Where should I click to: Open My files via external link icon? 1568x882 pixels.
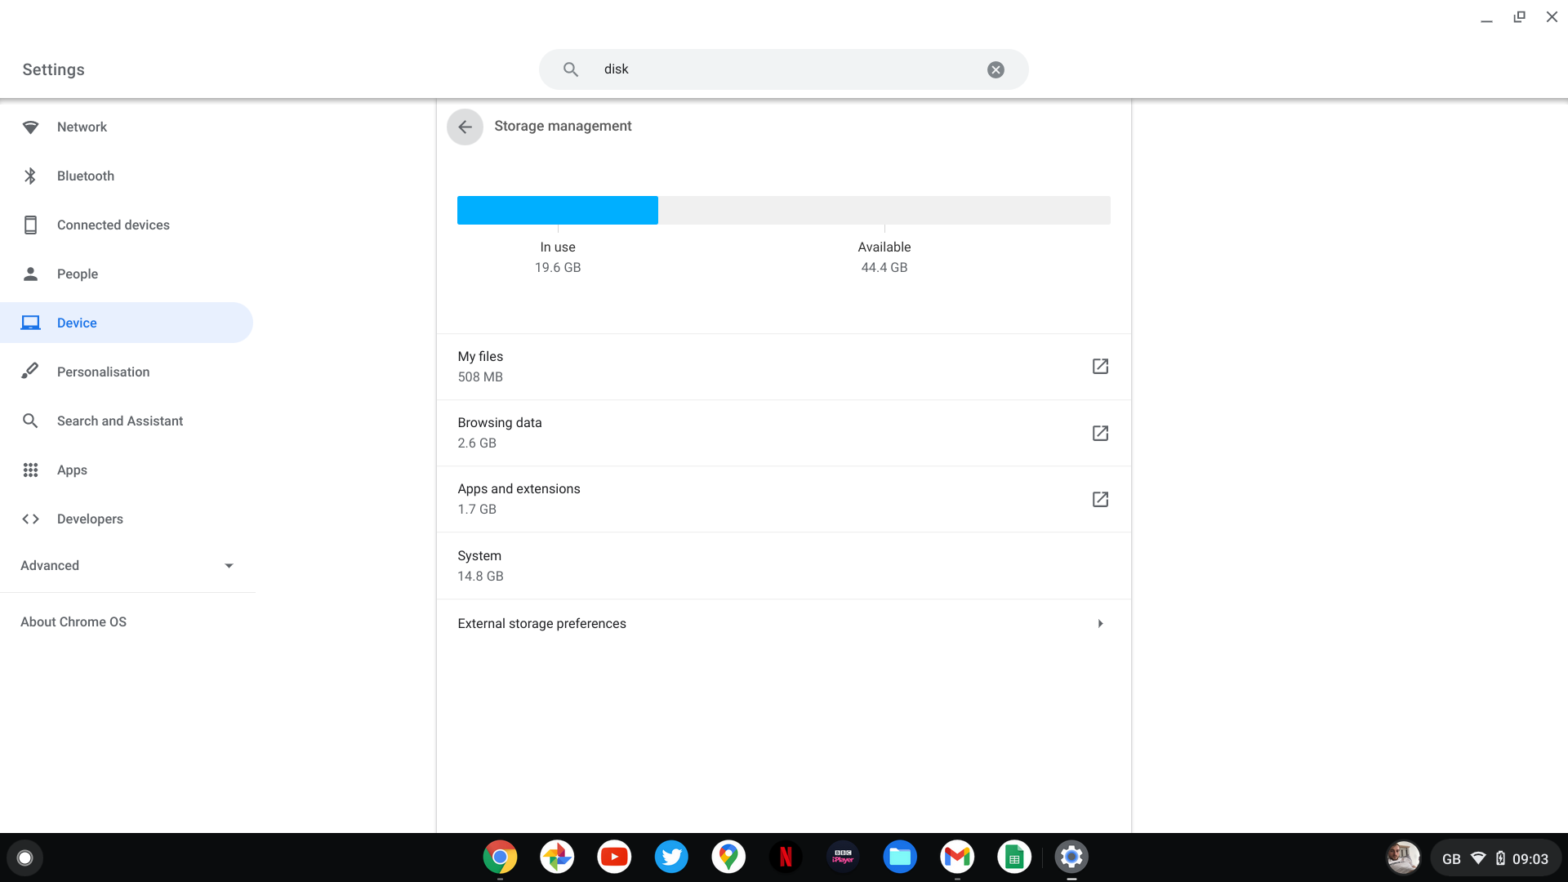click(x=1100, y=367)
